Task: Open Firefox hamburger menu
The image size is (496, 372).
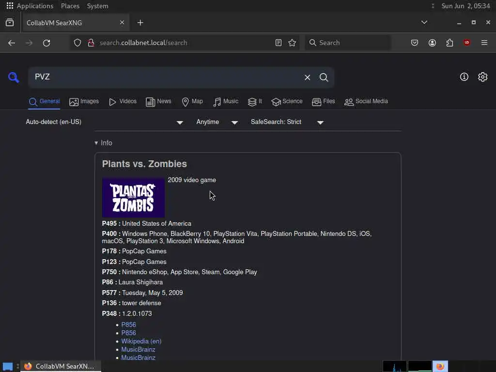Action: tap(484, 43)
